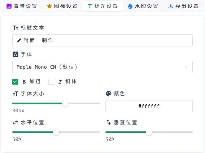Click the #ffffff color input box
This screenshot has width=205, height=153.
pos(149,106)
